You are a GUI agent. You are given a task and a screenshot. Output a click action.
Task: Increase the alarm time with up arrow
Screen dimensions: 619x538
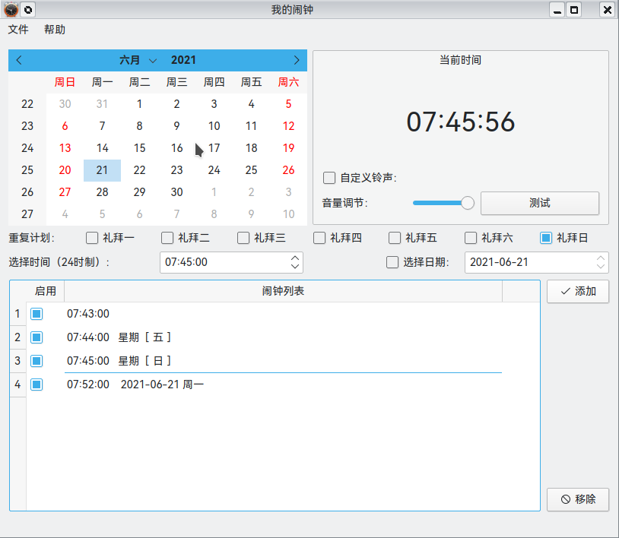295,258
